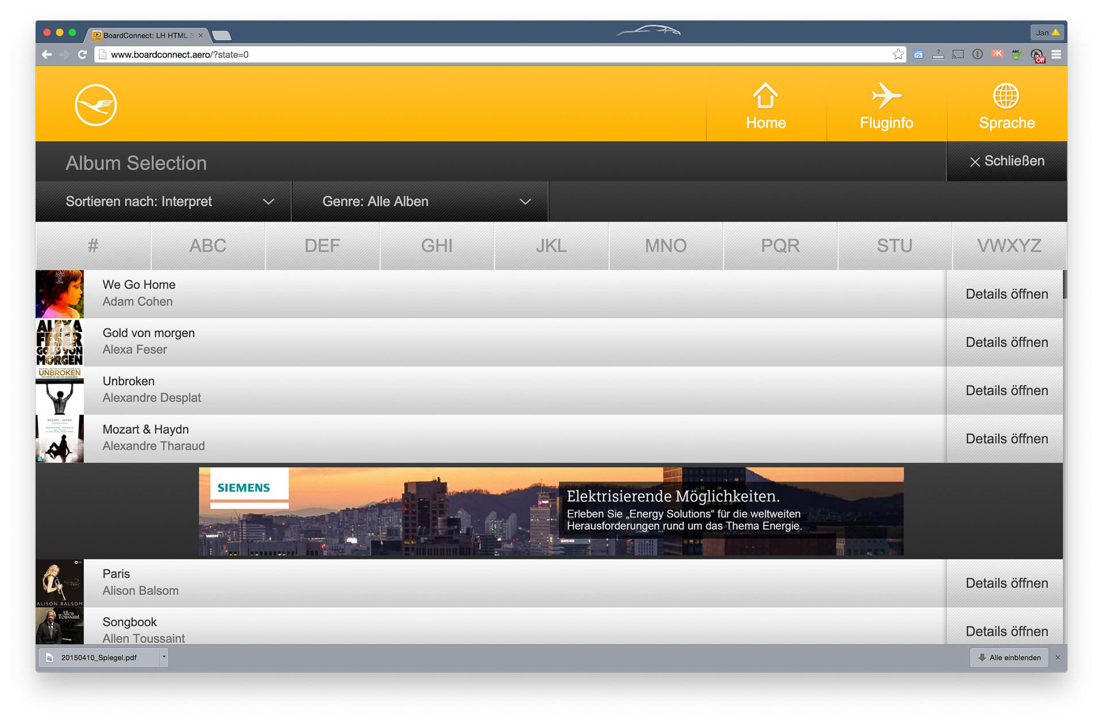Click the URL address bar
1103x723 pixels.
(500, 55)
